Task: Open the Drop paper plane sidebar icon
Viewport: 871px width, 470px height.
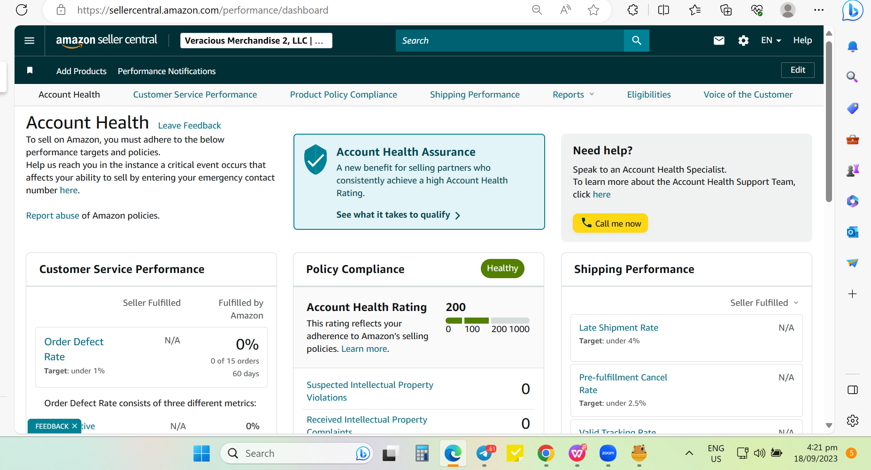Action: [853, 263]
